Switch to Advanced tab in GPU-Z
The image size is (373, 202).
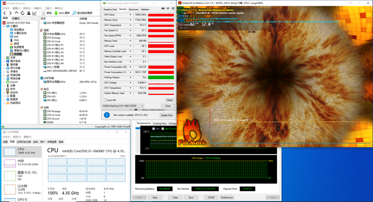(133, 10)
